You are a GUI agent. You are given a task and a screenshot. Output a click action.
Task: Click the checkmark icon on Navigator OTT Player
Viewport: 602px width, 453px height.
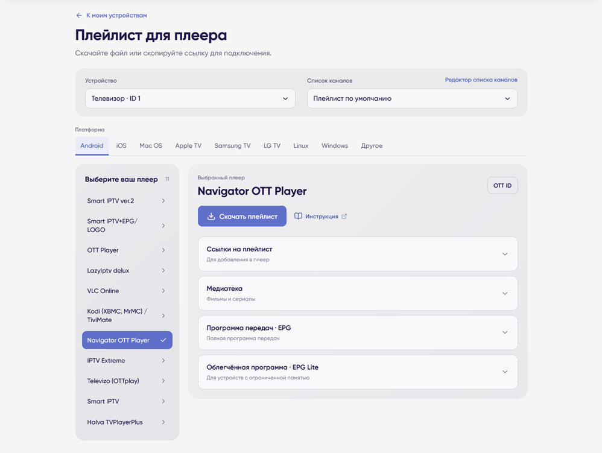[x=163, y=340]
